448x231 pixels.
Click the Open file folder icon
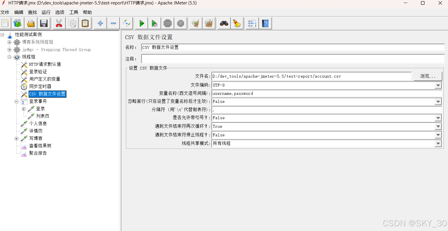(x=31, y=23)
